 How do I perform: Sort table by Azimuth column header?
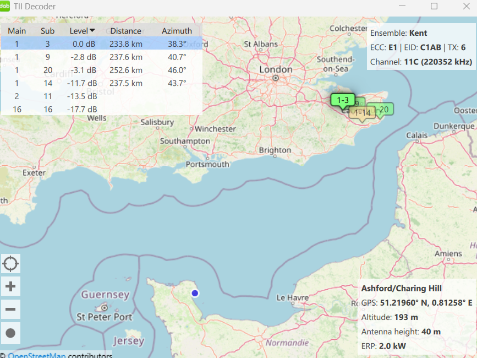[x=177, y=31]
